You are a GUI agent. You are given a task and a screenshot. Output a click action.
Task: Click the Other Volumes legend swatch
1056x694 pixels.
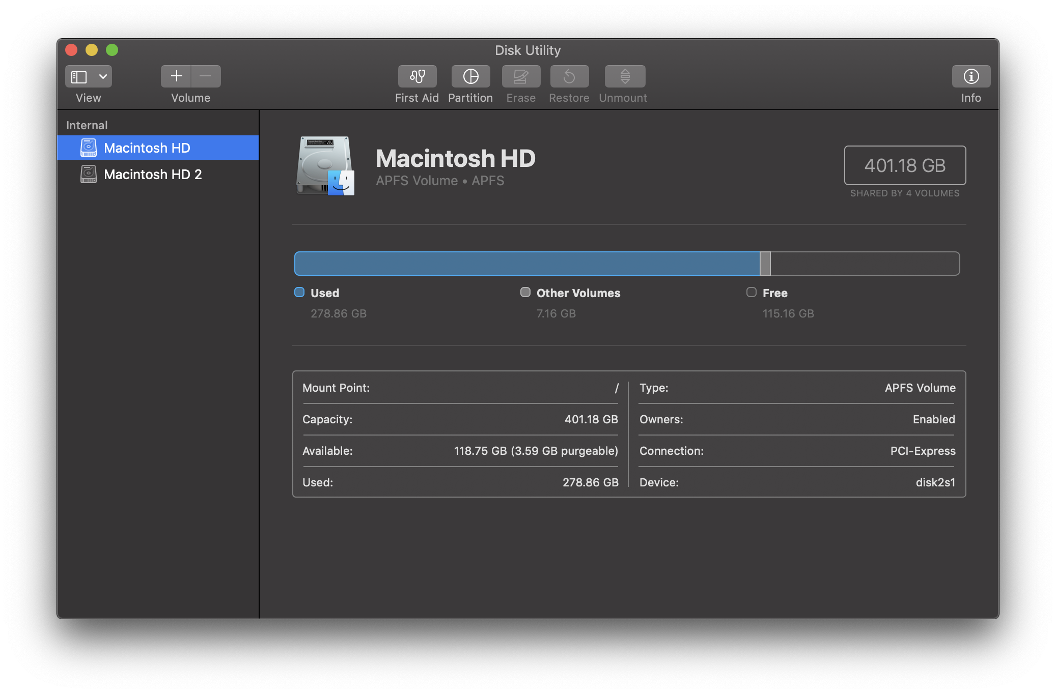525,292
